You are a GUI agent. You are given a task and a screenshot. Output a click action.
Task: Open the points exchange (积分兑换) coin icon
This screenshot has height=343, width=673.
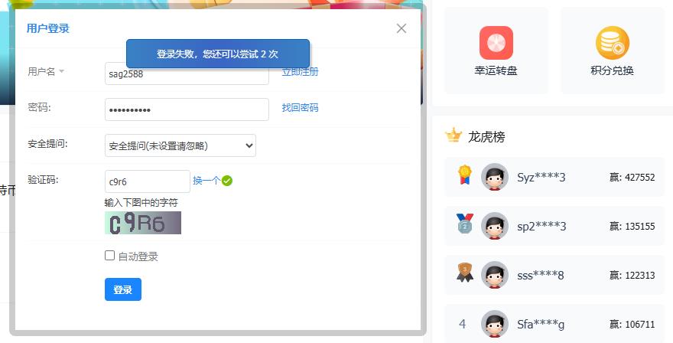coord(612,43)
